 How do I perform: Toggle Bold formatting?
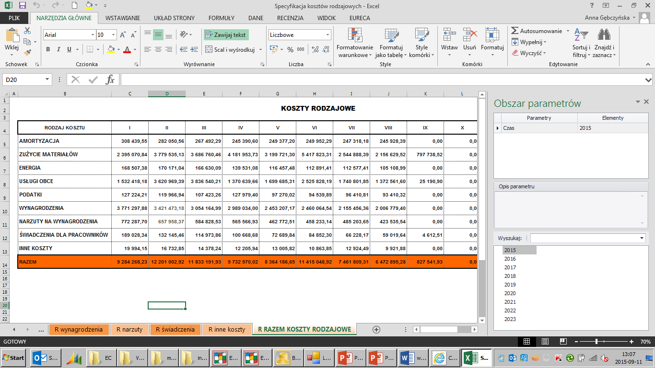coord(48,49)
